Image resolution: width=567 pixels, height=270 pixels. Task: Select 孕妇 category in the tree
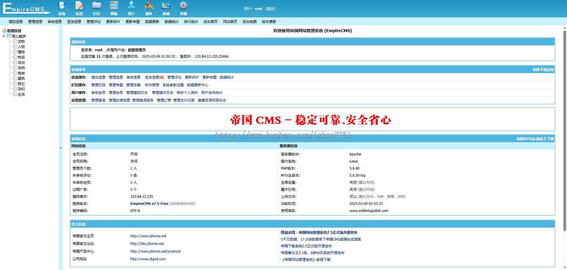(21, 89)
